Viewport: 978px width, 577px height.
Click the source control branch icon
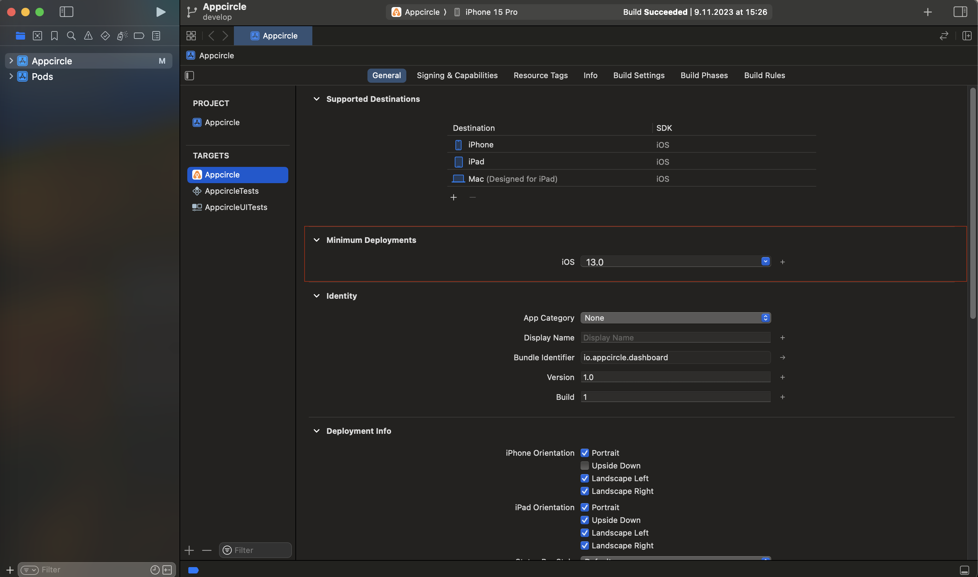tap(191, 12)
